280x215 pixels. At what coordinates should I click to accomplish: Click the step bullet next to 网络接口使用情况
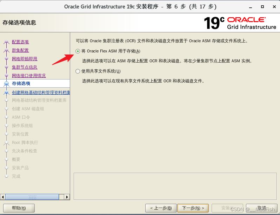pyautogui.click(x=7, y=75)
